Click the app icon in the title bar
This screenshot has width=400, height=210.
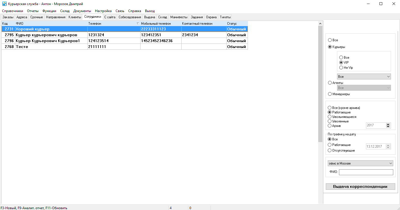pos(4,4)
